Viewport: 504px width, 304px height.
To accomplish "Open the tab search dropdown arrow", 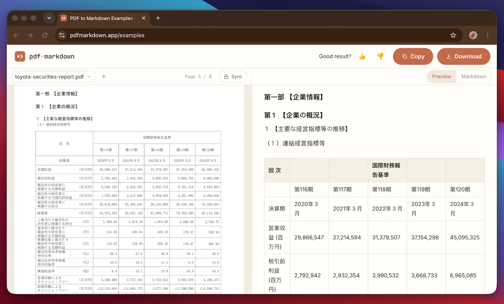I will pos(49,18).
